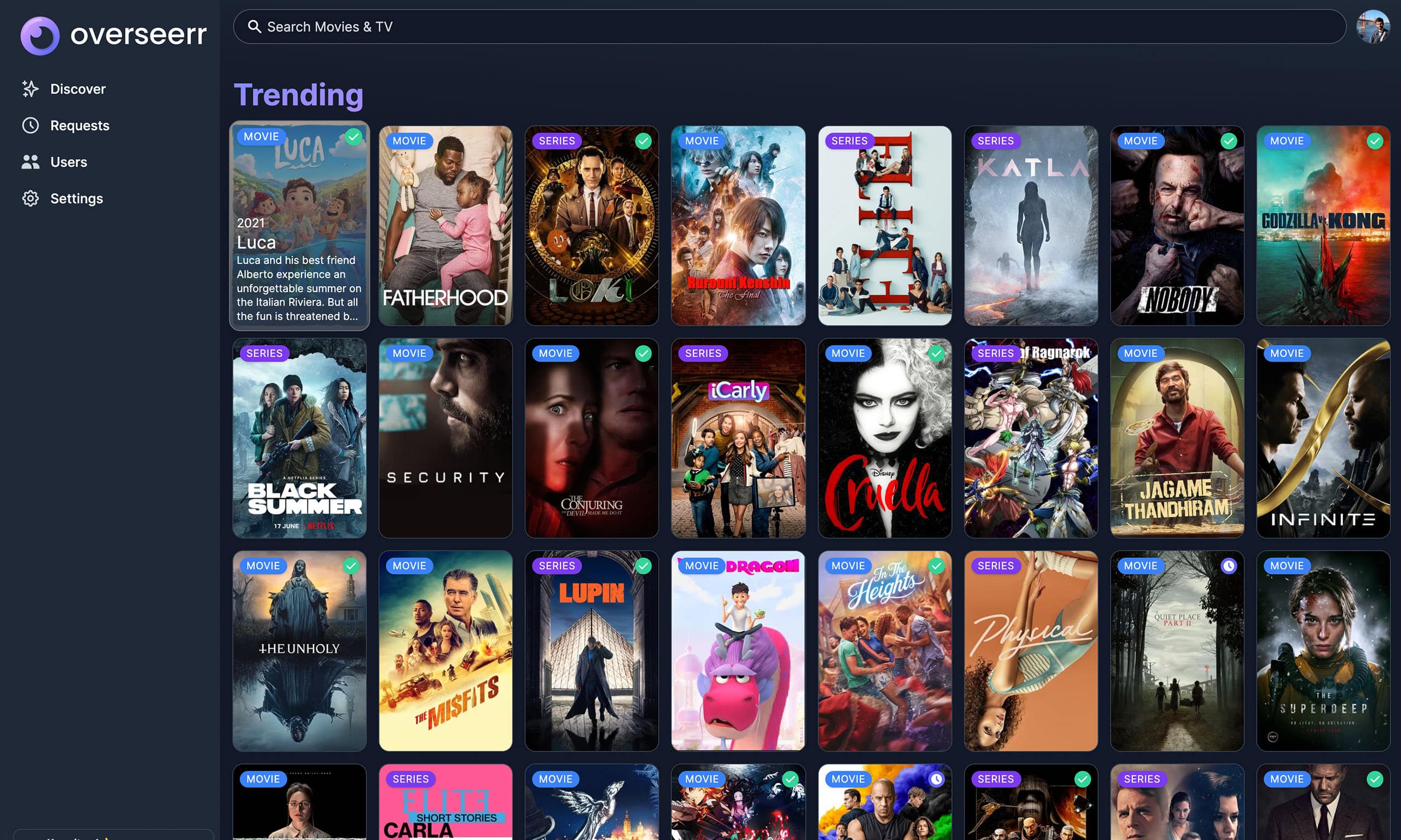Select the Requests menu item
Viewport: 1401px width, 840px height.
point(80,125)
